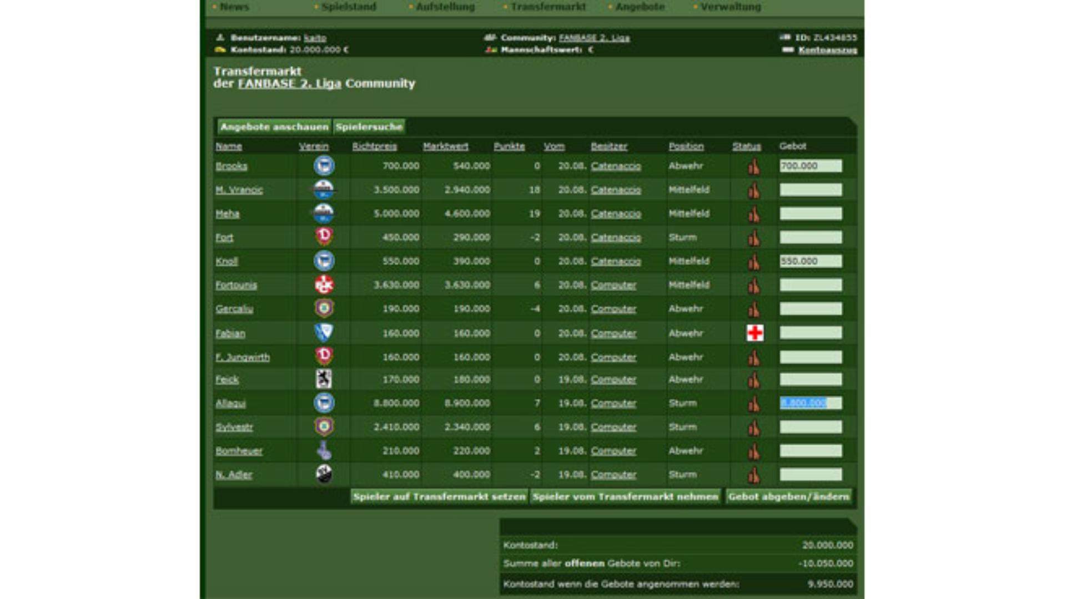
Task: Sort the table by the Richtpreis column
Action: coord(374,146)
